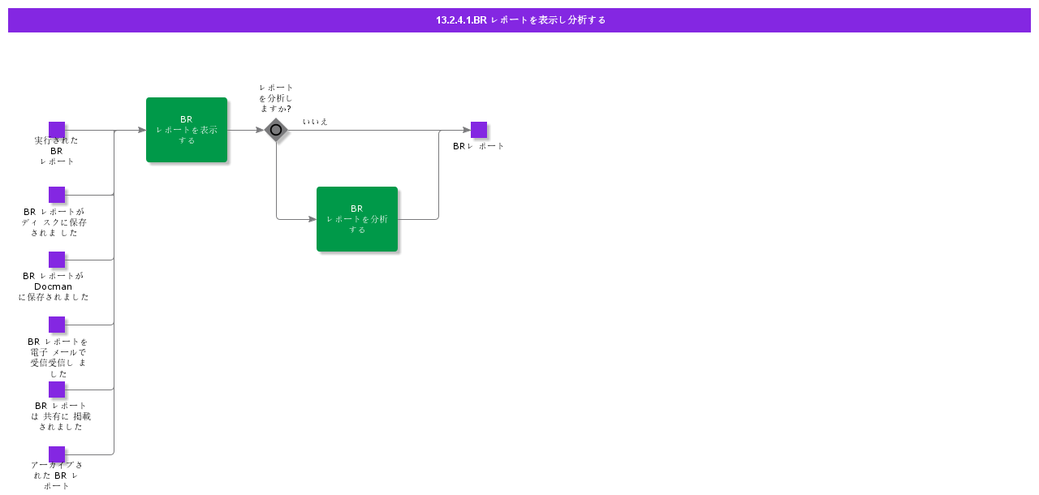Select the BR レポート label under output event
Screen dimensions: 1039x495
[x=479, y=147]
